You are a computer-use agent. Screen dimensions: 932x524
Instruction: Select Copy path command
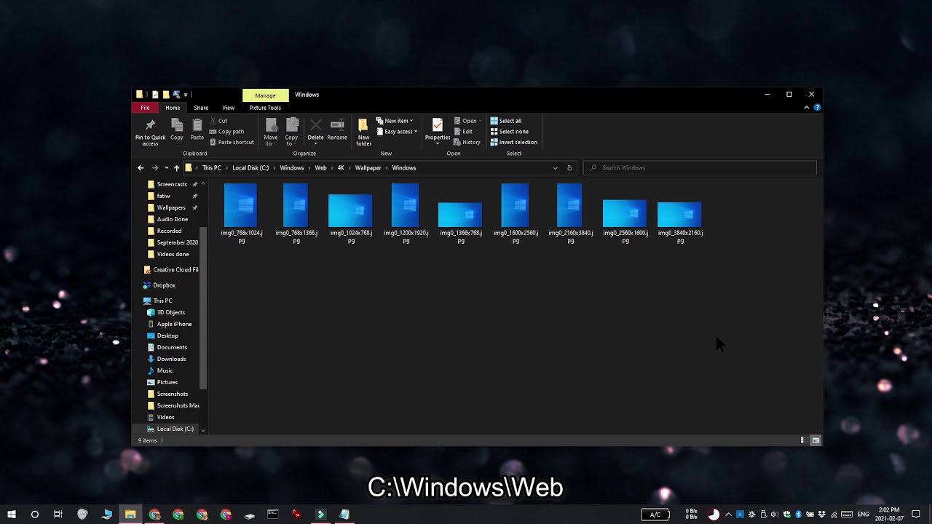[226, 132]
